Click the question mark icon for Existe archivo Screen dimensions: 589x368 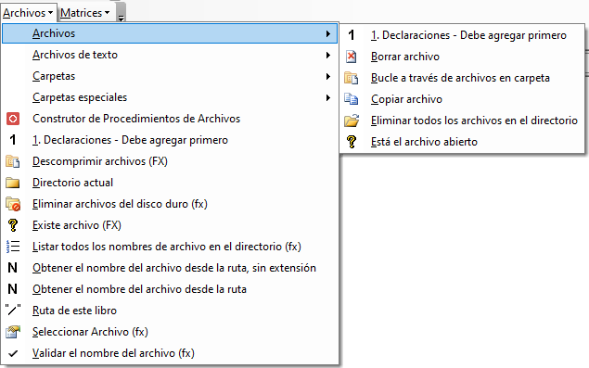(x=13, y=225)
